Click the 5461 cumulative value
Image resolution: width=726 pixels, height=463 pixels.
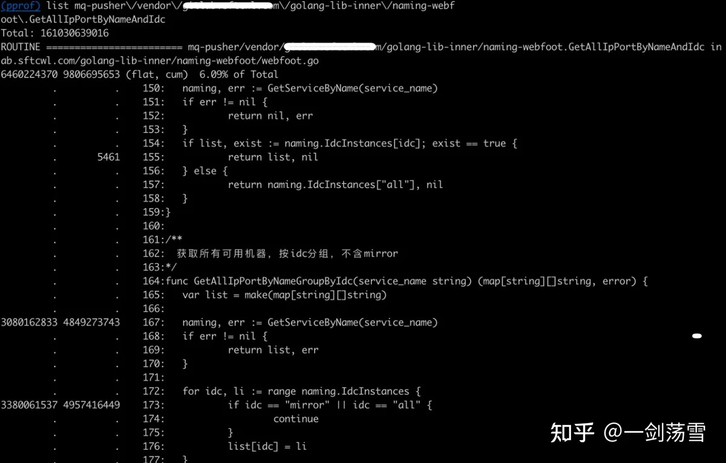click(x=108, y=157)
